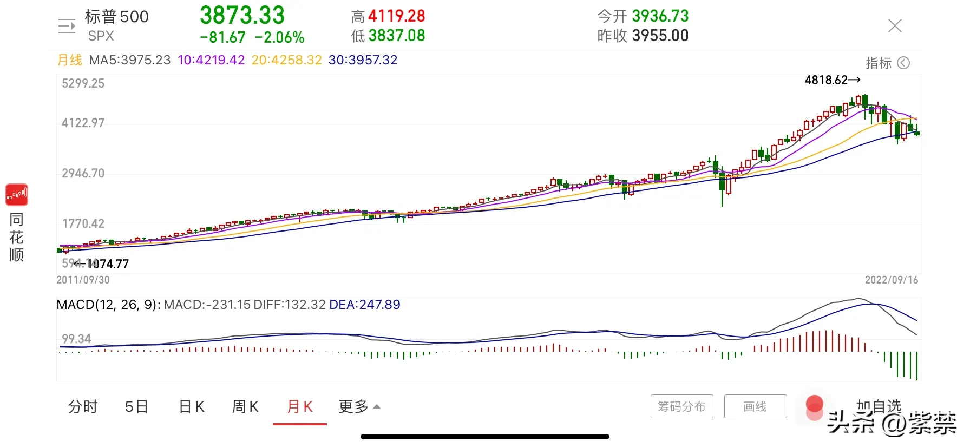Tap the 1770.42 axis label

pos(83,223)
